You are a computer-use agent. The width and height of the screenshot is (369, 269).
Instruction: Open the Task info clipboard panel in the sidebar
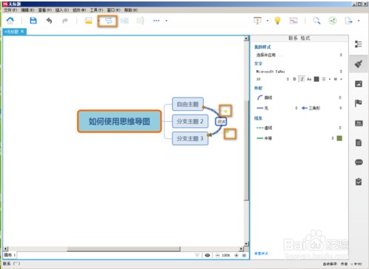[x=359, y=182]
